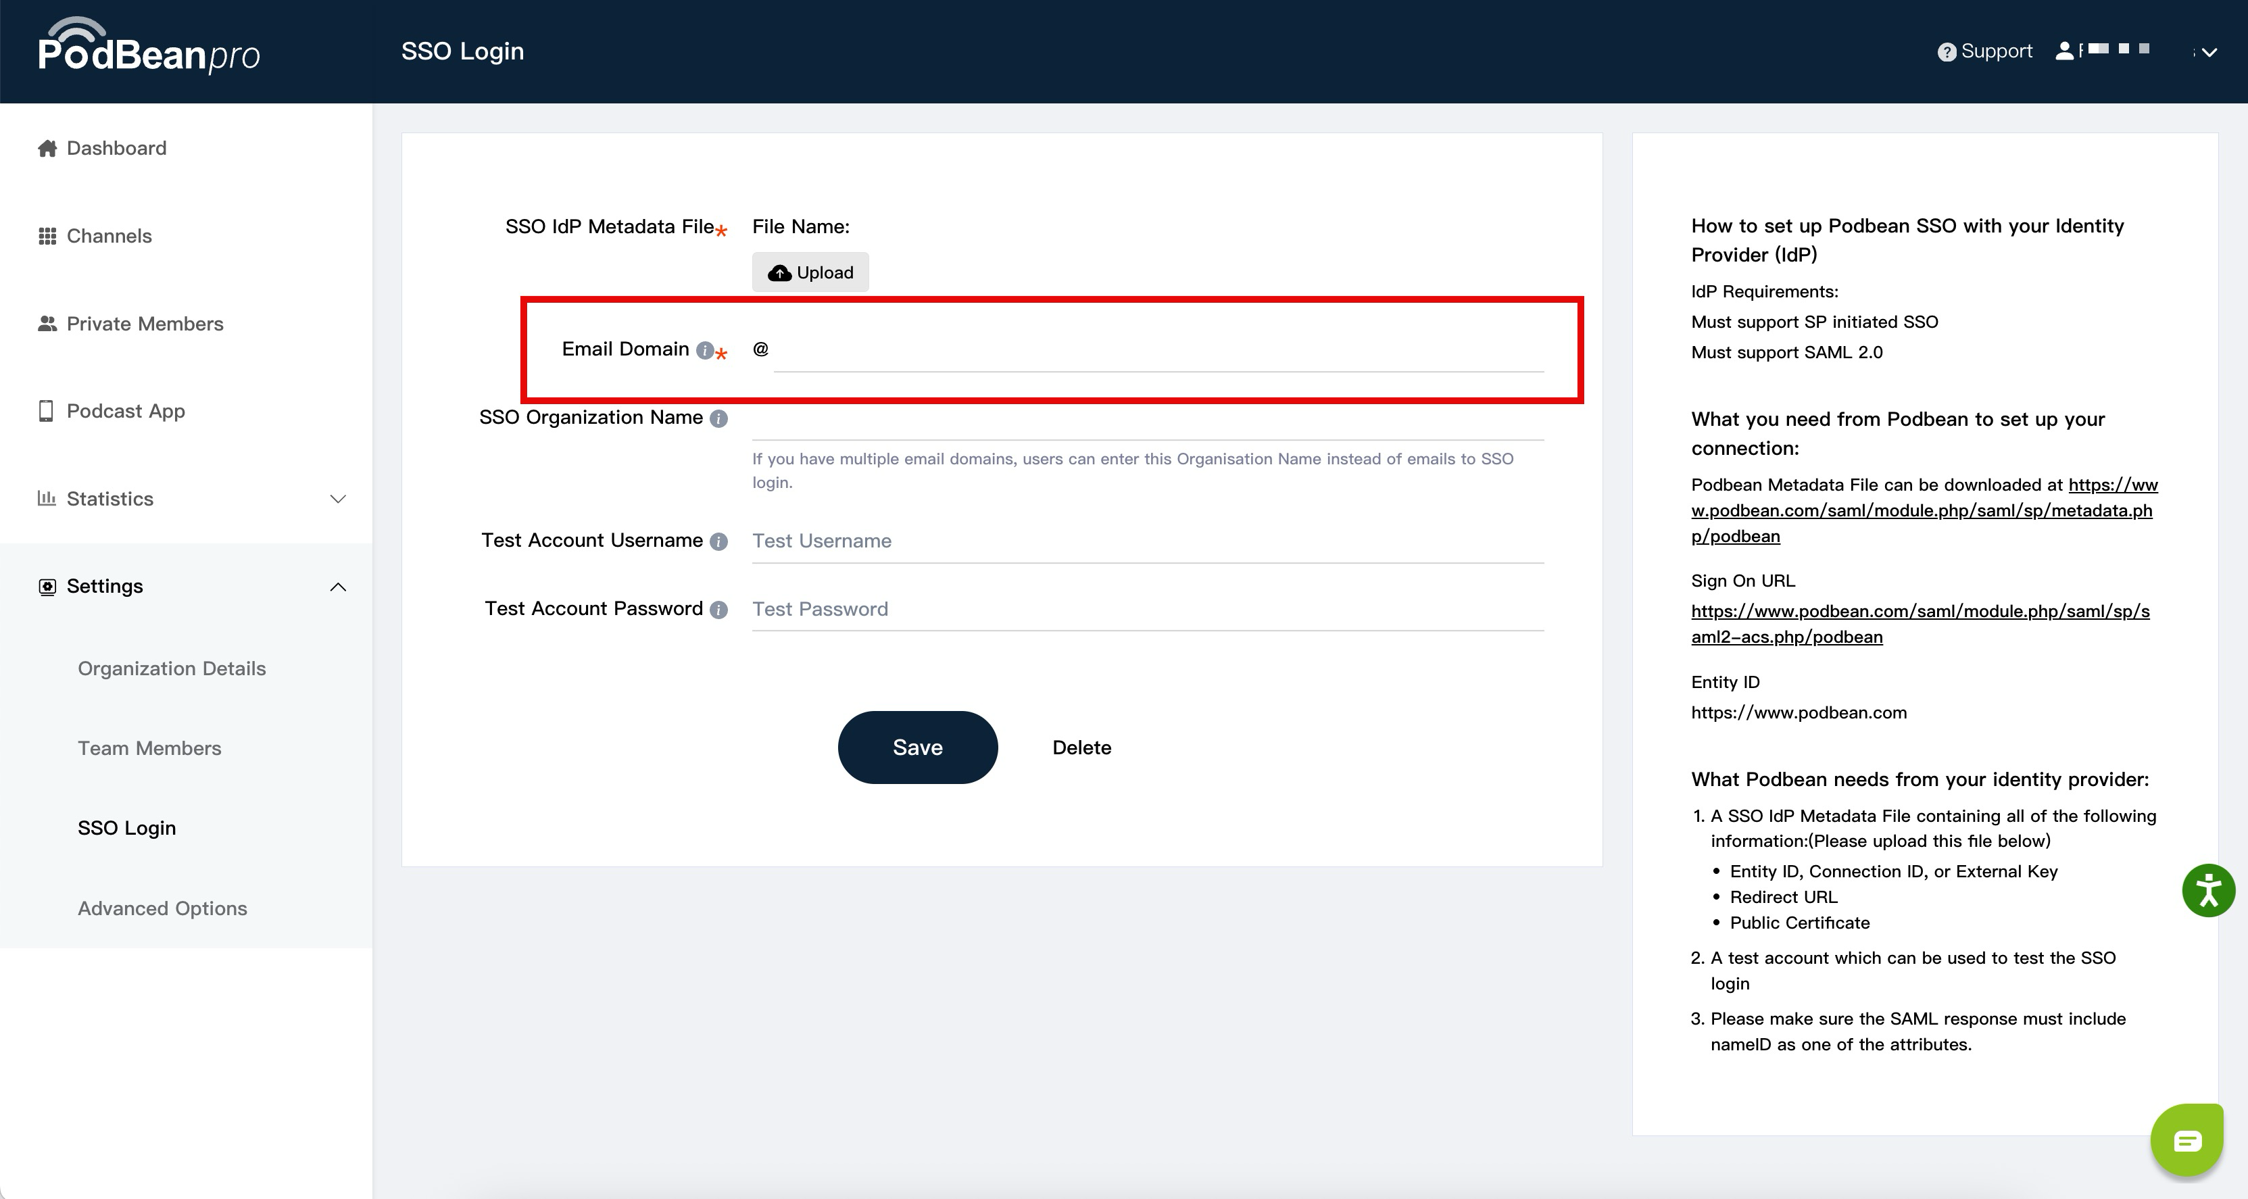
Task: Save the SSO settings
Action: coord(917,747)
